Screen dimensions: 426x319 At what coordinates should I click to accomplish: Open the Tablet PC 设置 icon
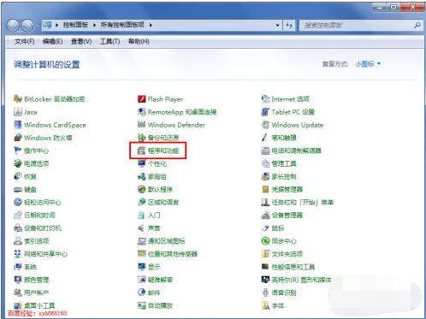[265, 112]
